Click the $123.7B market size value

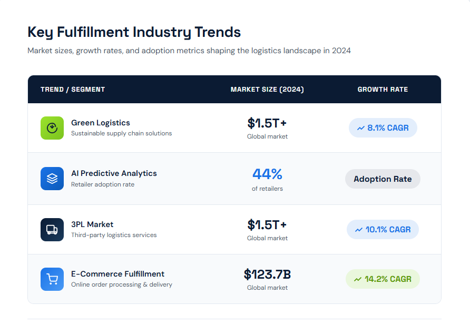click(267, 274)
